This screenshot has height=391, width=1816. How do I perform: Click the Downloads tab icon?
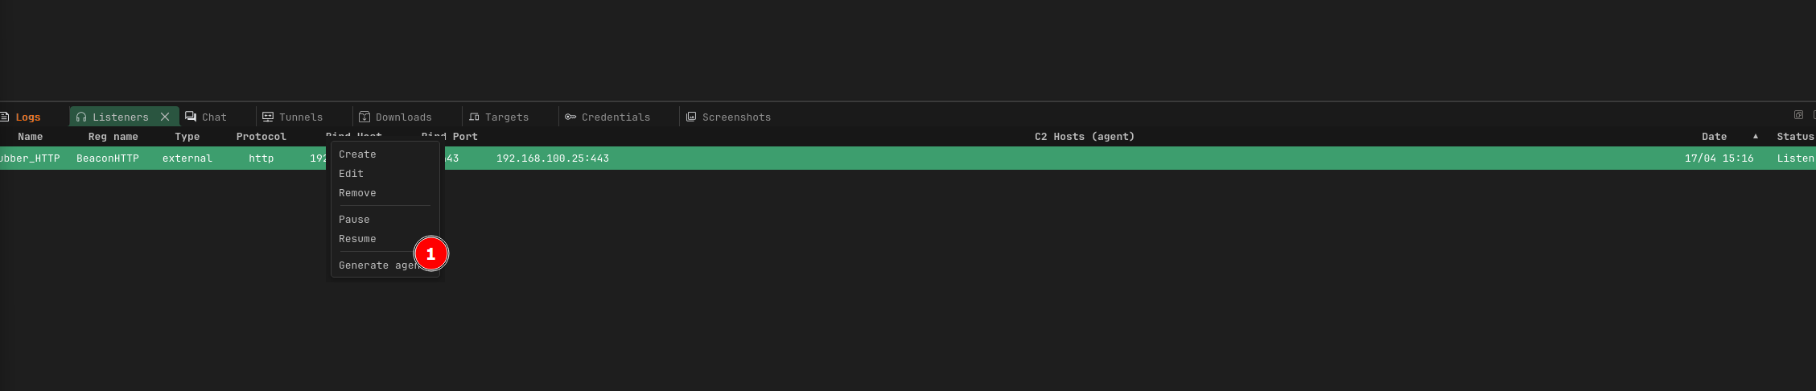364,117
